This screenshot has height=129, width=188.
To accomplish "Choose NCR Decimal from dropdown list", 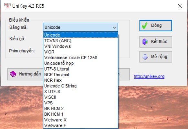I will pos(80,74).
